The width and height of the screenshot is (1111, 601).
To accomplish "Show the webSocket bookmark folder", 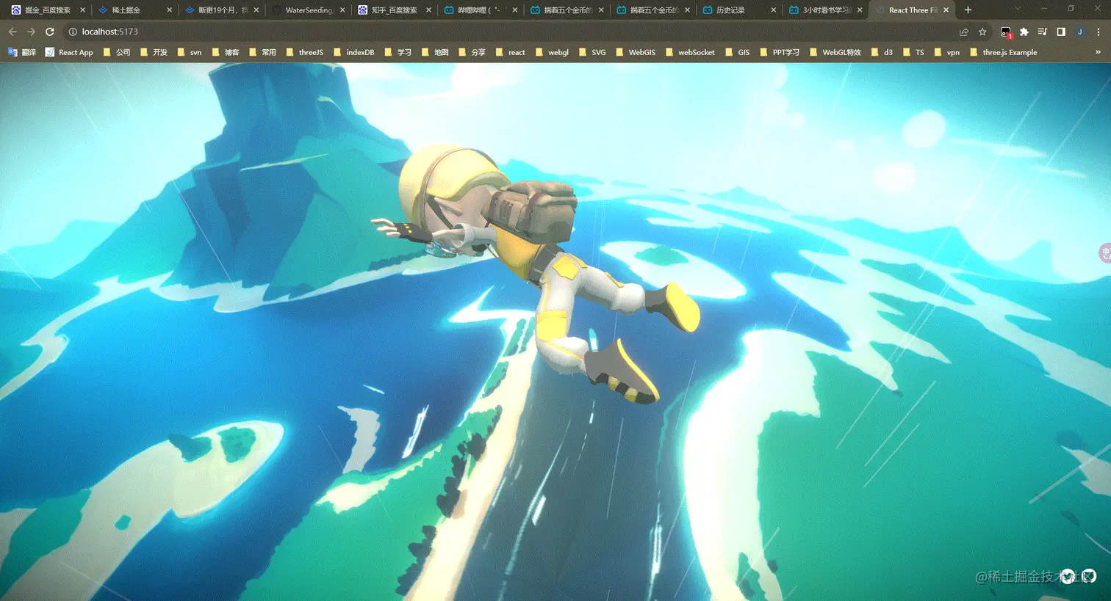I will click(x=689, y=52).
